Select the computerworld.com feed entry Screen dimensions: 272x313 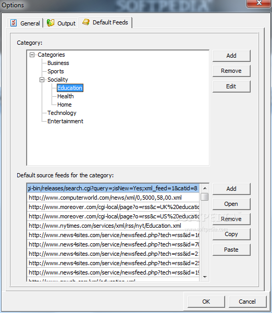pos(113,198)
